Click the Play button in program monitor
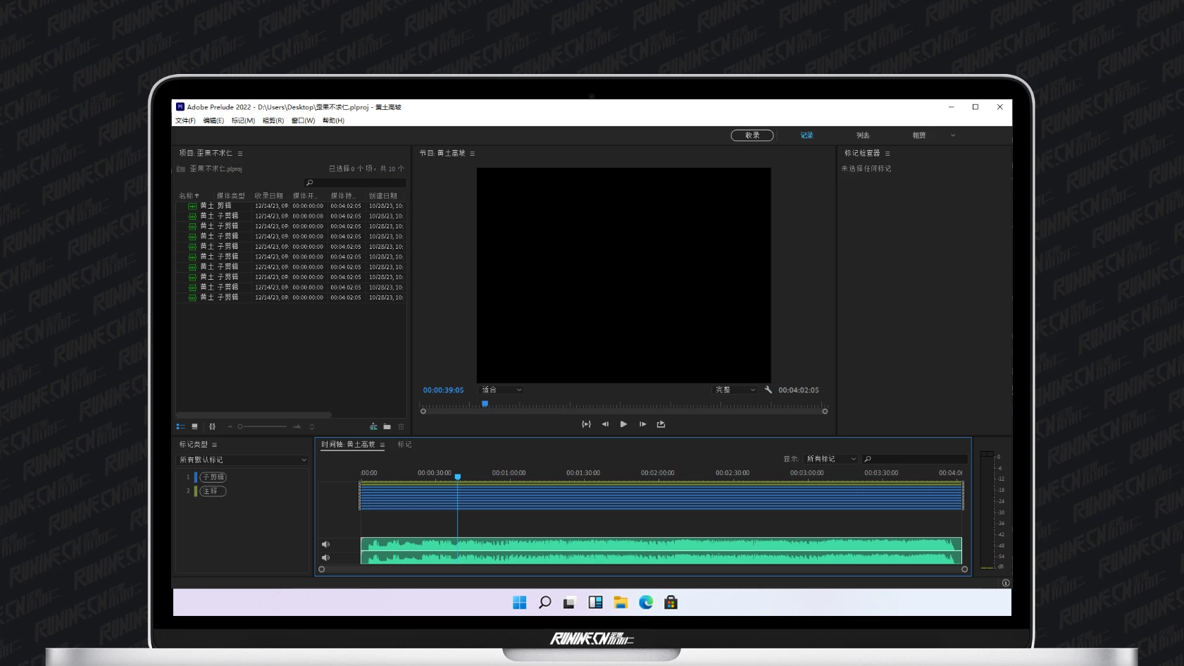Viewport: 1184px width, 666px height. pos(623,424)
